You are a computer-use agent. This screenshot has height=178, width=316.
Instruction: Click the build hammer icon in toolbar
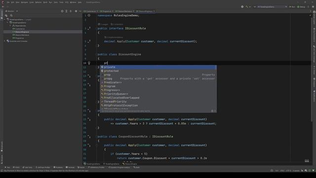247,6
